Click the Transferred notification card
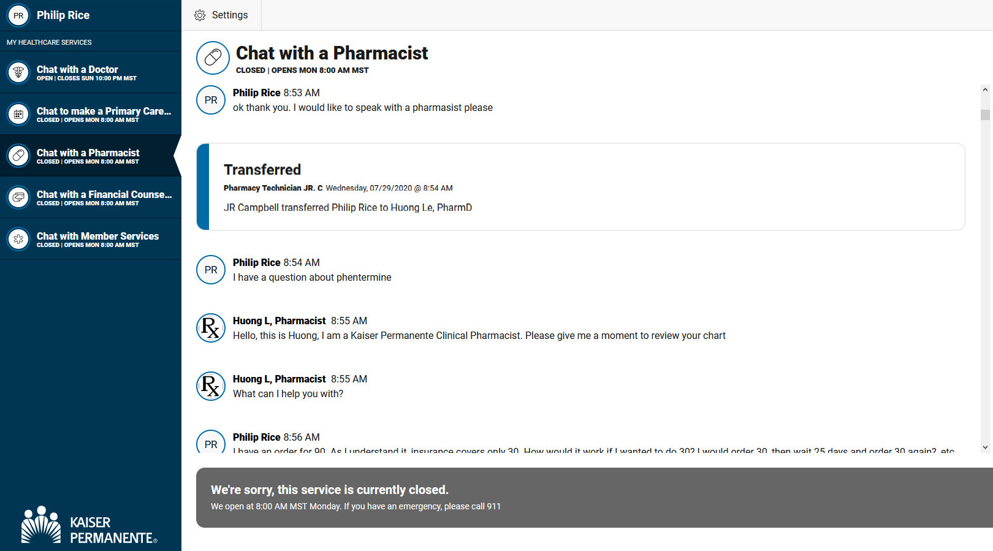Screen dimensions: 993x551 click(580, 187)
